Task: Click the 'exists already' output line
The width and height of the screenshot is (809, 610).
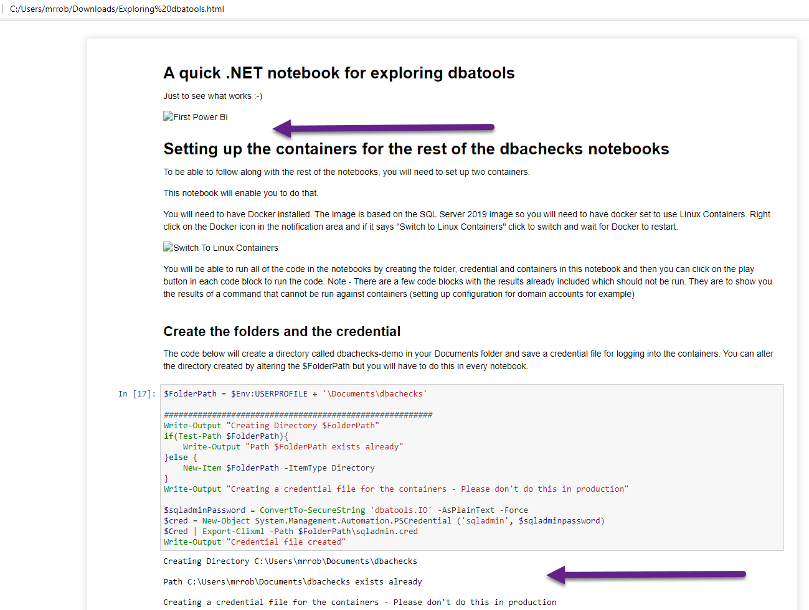Action: click(292, 582)
